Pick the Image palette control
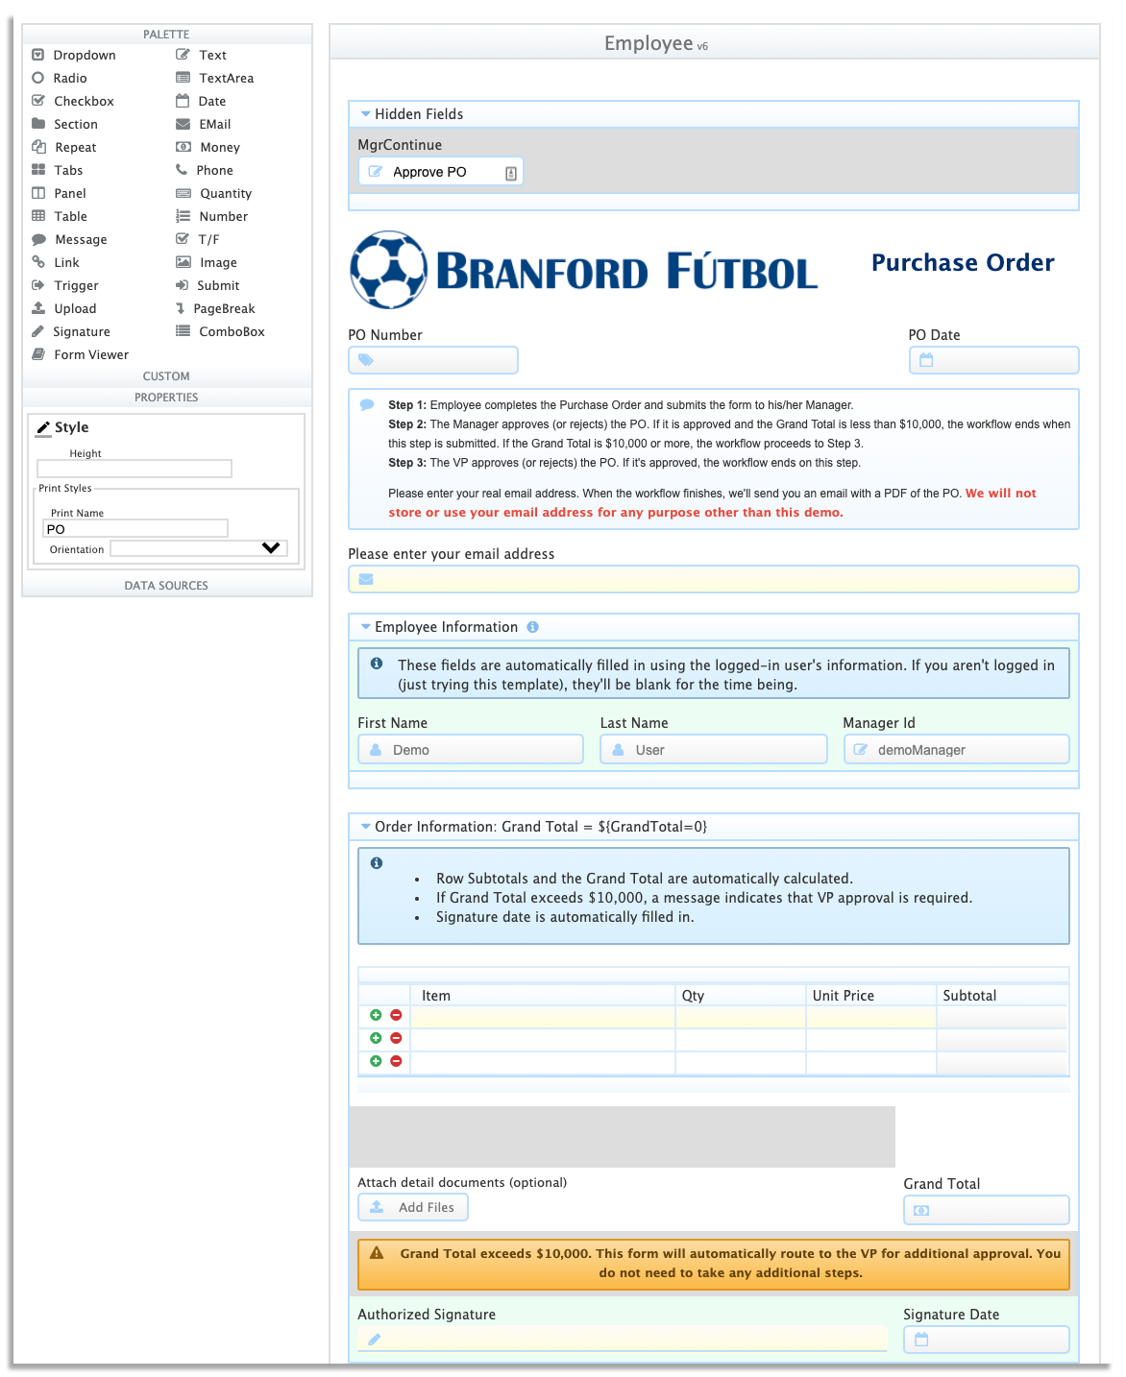 tap(206, 262)
